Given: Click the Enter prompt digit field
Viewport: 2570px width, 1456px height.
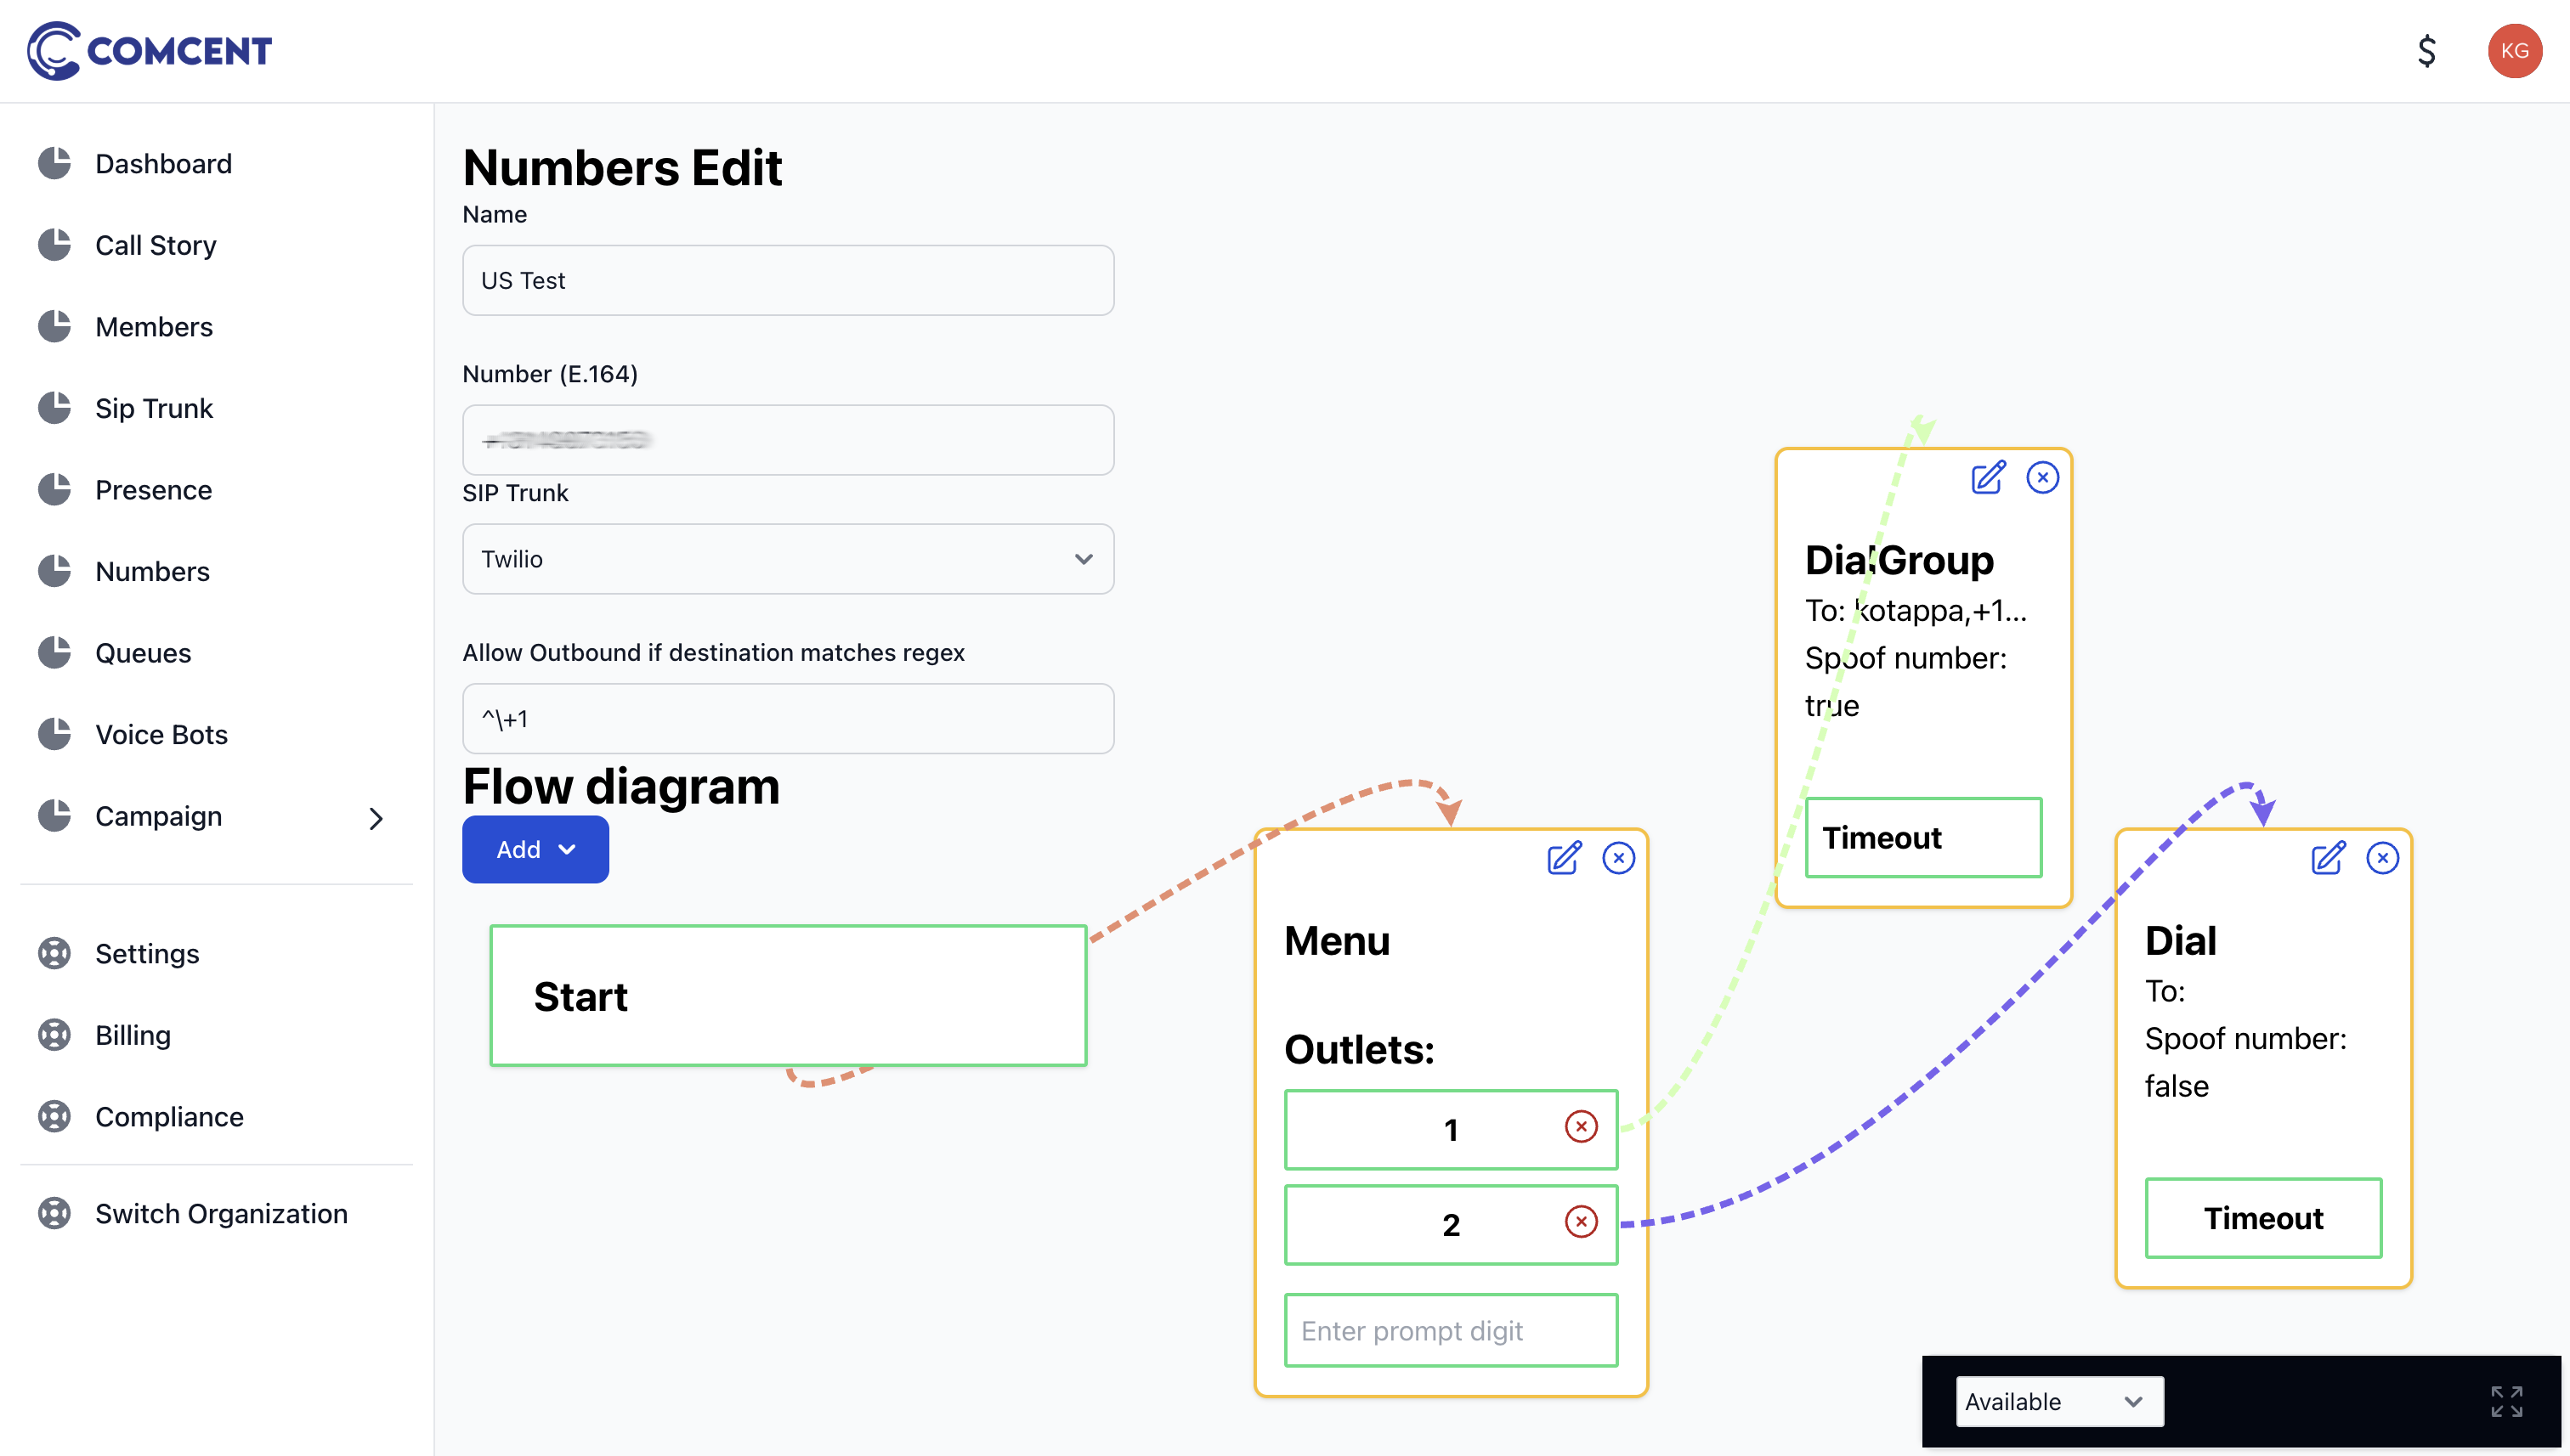Looking at the screenshot, I should click(x=1451, y=1330).
